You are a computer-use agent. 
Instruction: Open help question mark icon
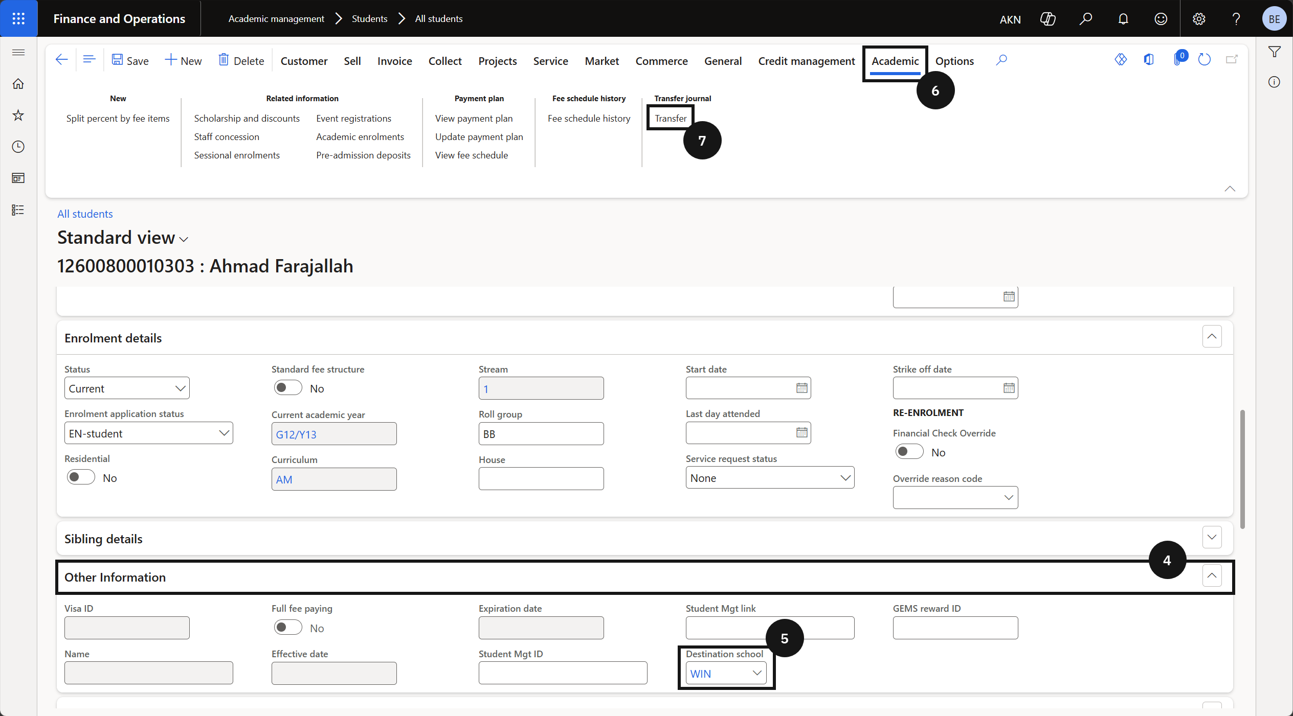[x=1236, y=19]
